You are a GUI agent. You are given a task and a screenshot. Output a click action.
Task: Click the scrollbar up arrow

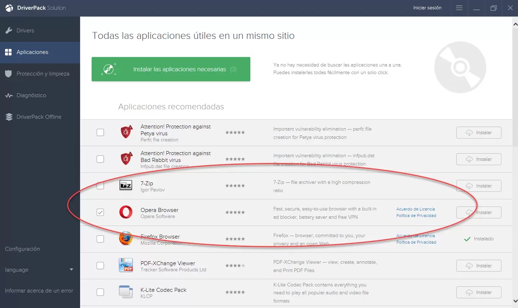click(515, 24)
